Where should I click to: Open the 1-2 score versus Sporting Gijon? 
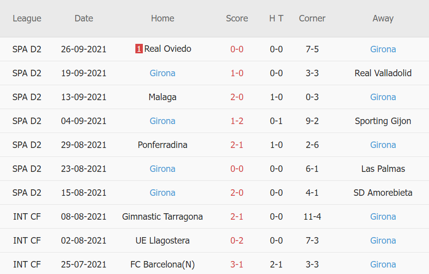(x=237, y=121)
